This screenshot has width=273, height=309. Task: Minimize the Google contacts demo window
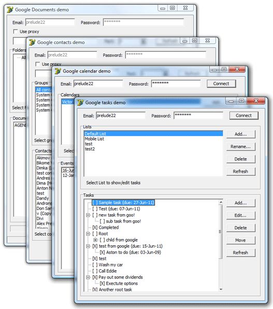point(185,41)
